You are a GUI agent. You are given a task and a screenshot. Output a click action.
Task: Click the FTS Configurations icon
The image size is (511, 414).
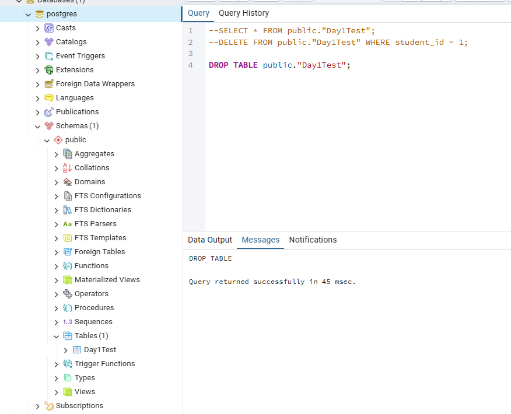coord(68,196)
